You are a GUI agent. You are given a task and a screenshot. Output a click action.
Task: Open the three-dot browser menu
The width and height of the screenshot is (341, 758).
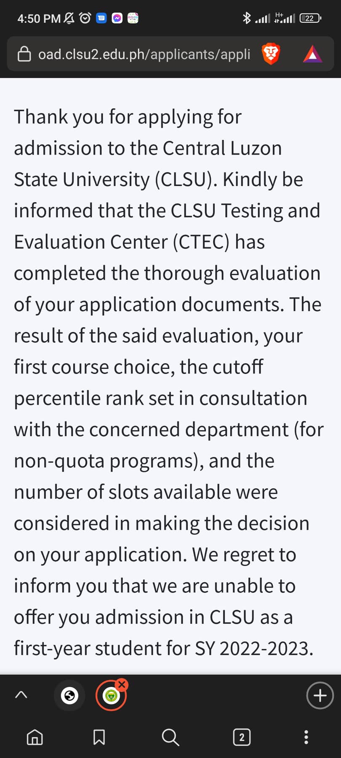point(306,737)
